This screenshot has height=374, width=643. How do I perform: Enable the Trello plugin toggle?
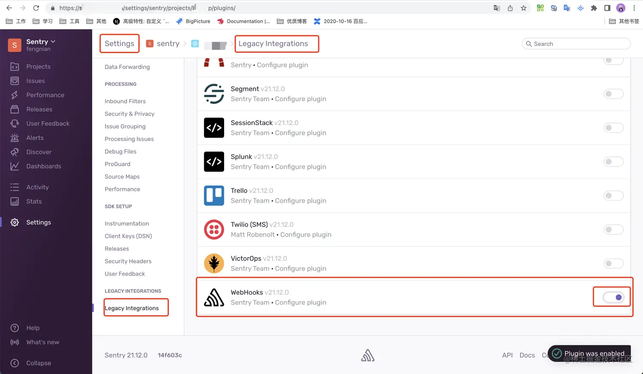(613, 195)
